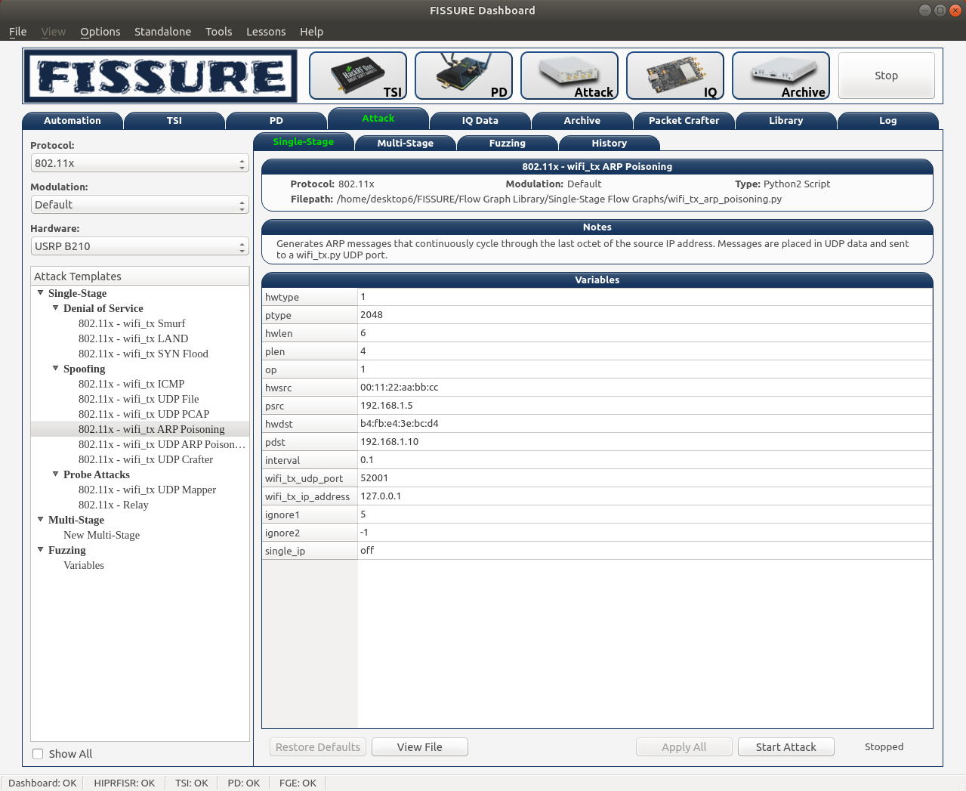The image size is (966, 791).
Task: Open the Tools menu
Action: [x=219, y=32]
